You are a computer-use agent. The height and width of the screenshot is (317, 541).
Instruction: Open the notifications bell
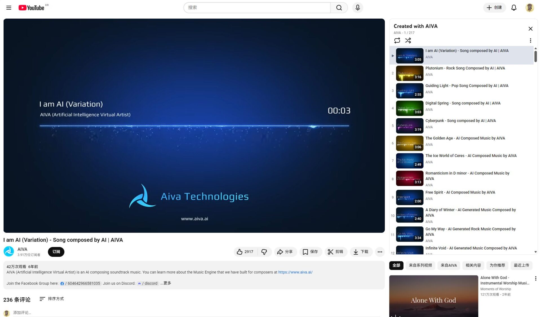coord(514,8)
